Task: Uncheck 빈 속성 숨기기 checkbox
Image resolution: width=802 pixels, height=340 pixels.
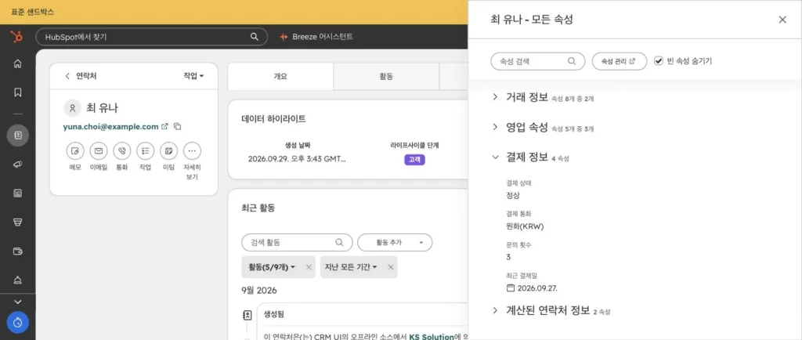Action: [658, 61]
